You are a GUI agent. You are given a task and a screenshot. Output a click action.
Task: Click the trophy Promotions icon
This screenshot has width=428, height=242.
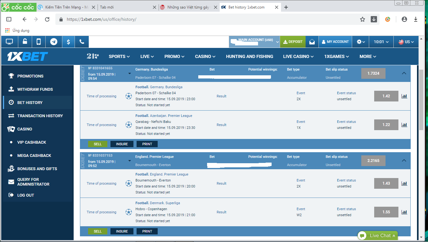click(x=11, y=76)
